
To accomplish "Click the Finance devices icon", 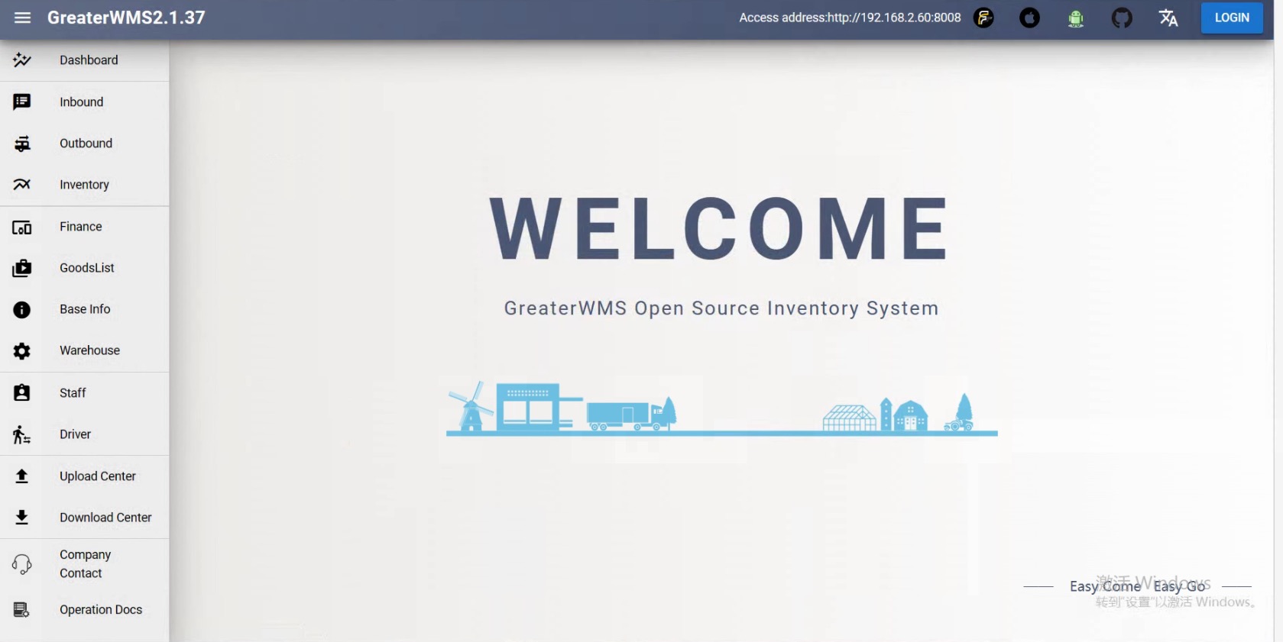I will pos(22,227).
